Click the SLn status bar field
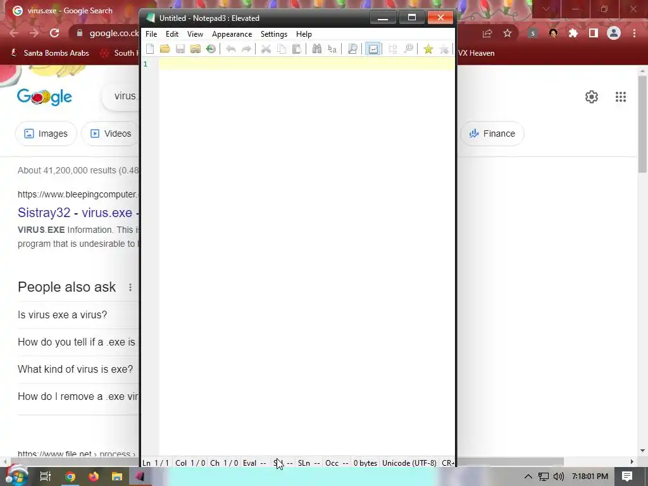Screen dimensions: 648x486 click(x=309, y=463)
